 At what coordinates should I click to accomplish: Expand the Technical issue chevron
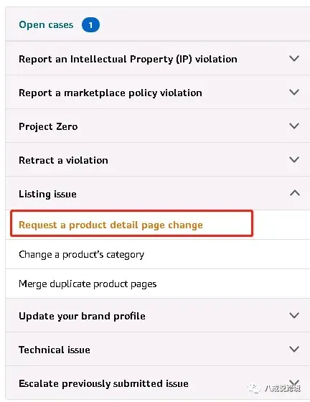[294, 349]
